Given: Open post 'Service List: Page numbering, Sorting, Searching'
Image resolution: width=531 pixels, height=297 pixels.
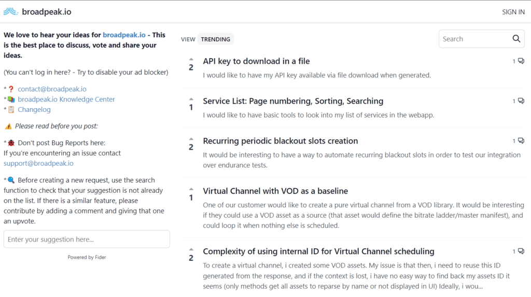Looking at the screenshot, I should coord(293,101).
